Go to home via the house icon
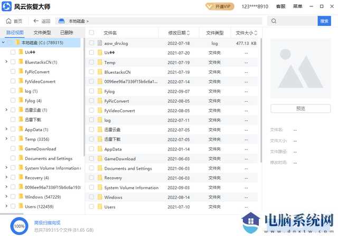Image resolution: width=338 pixels, height=236 pixels. (x=8, y=21)
